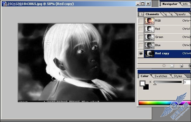Viewport: 191px width, 122px height.
Task: Click the 'Green' channel name
Action: [x=159, y=37]
